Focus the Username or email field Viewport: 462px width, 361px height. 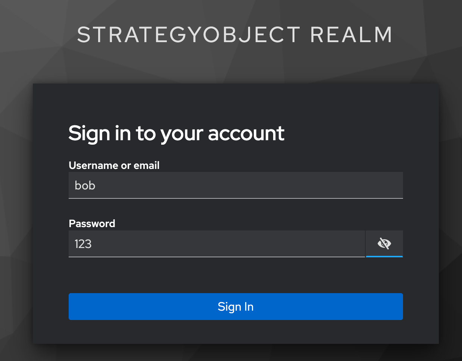[x=235, y=185]
